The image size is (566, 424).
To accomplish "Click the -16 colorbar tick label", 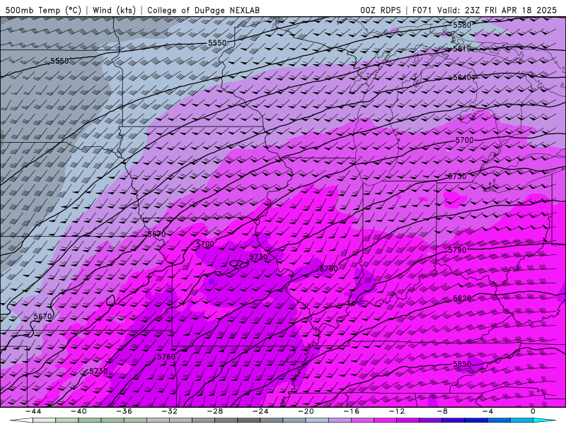I will (352, 411).
